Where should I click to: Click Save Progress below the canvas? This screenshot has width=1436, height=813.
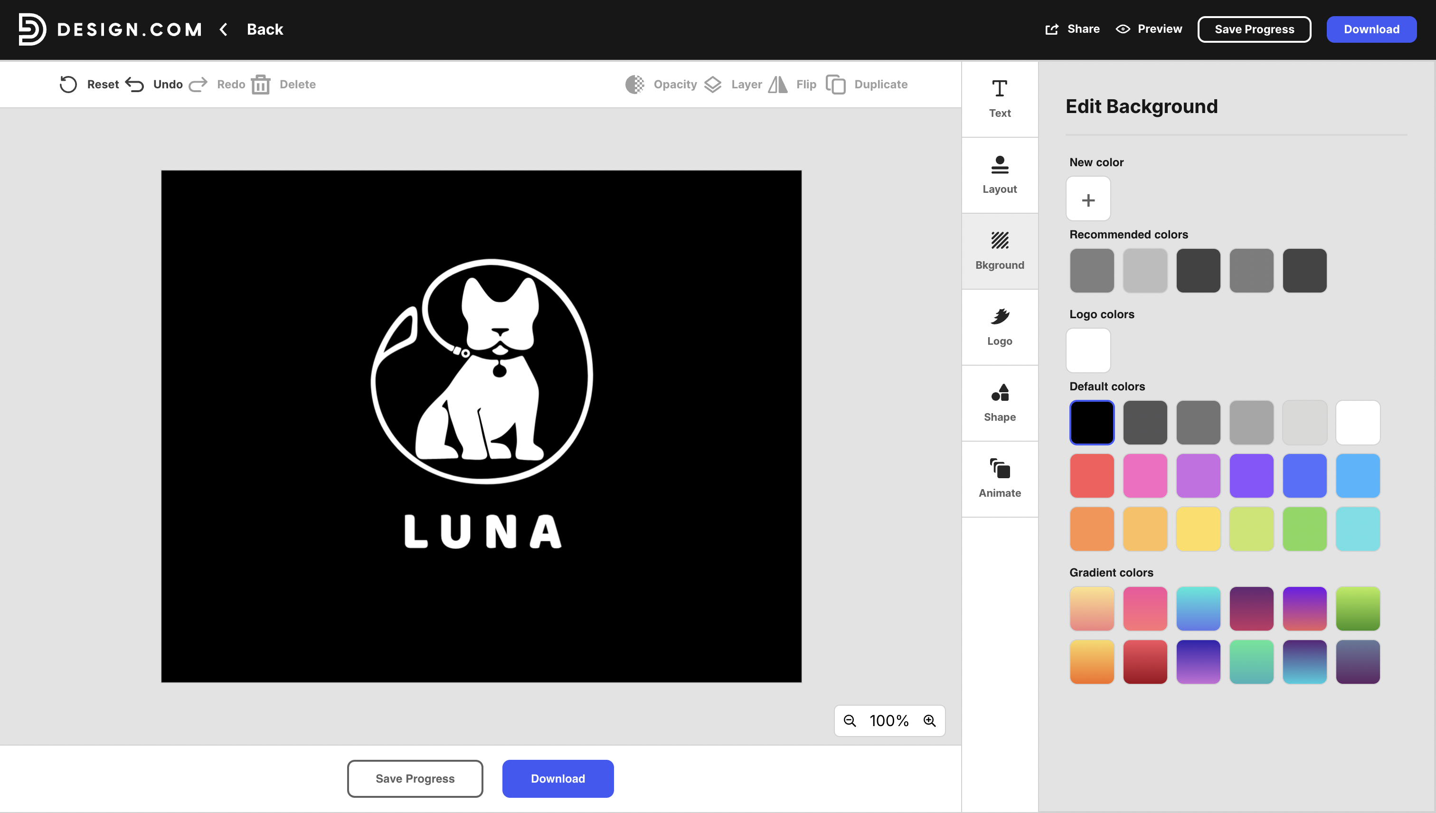[415, 778]
